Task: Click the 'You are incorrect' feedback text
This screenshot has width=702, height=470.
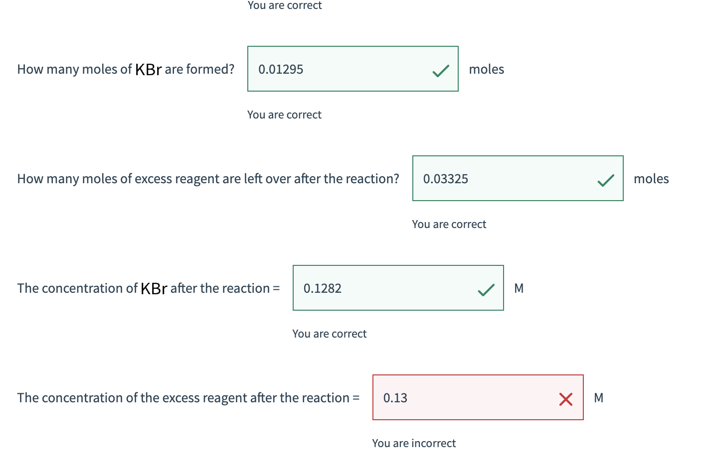Action: click(414, 443)
